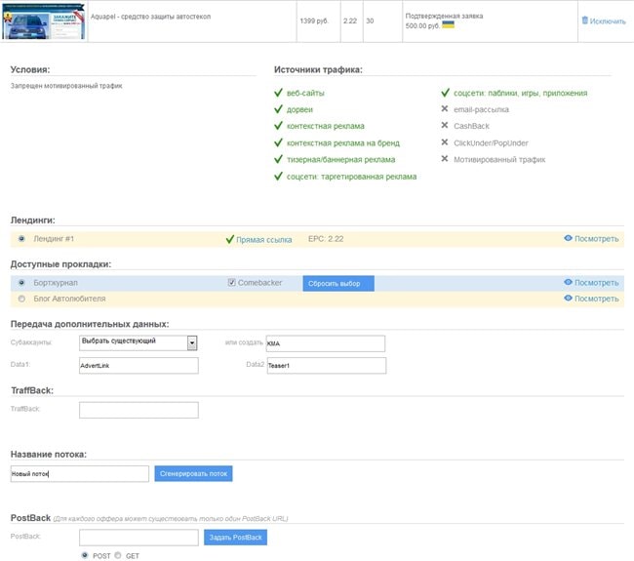Viewport: 634px width, 561px height.
Task: Click the PostBack URL input field
Action: click(139, 538)
